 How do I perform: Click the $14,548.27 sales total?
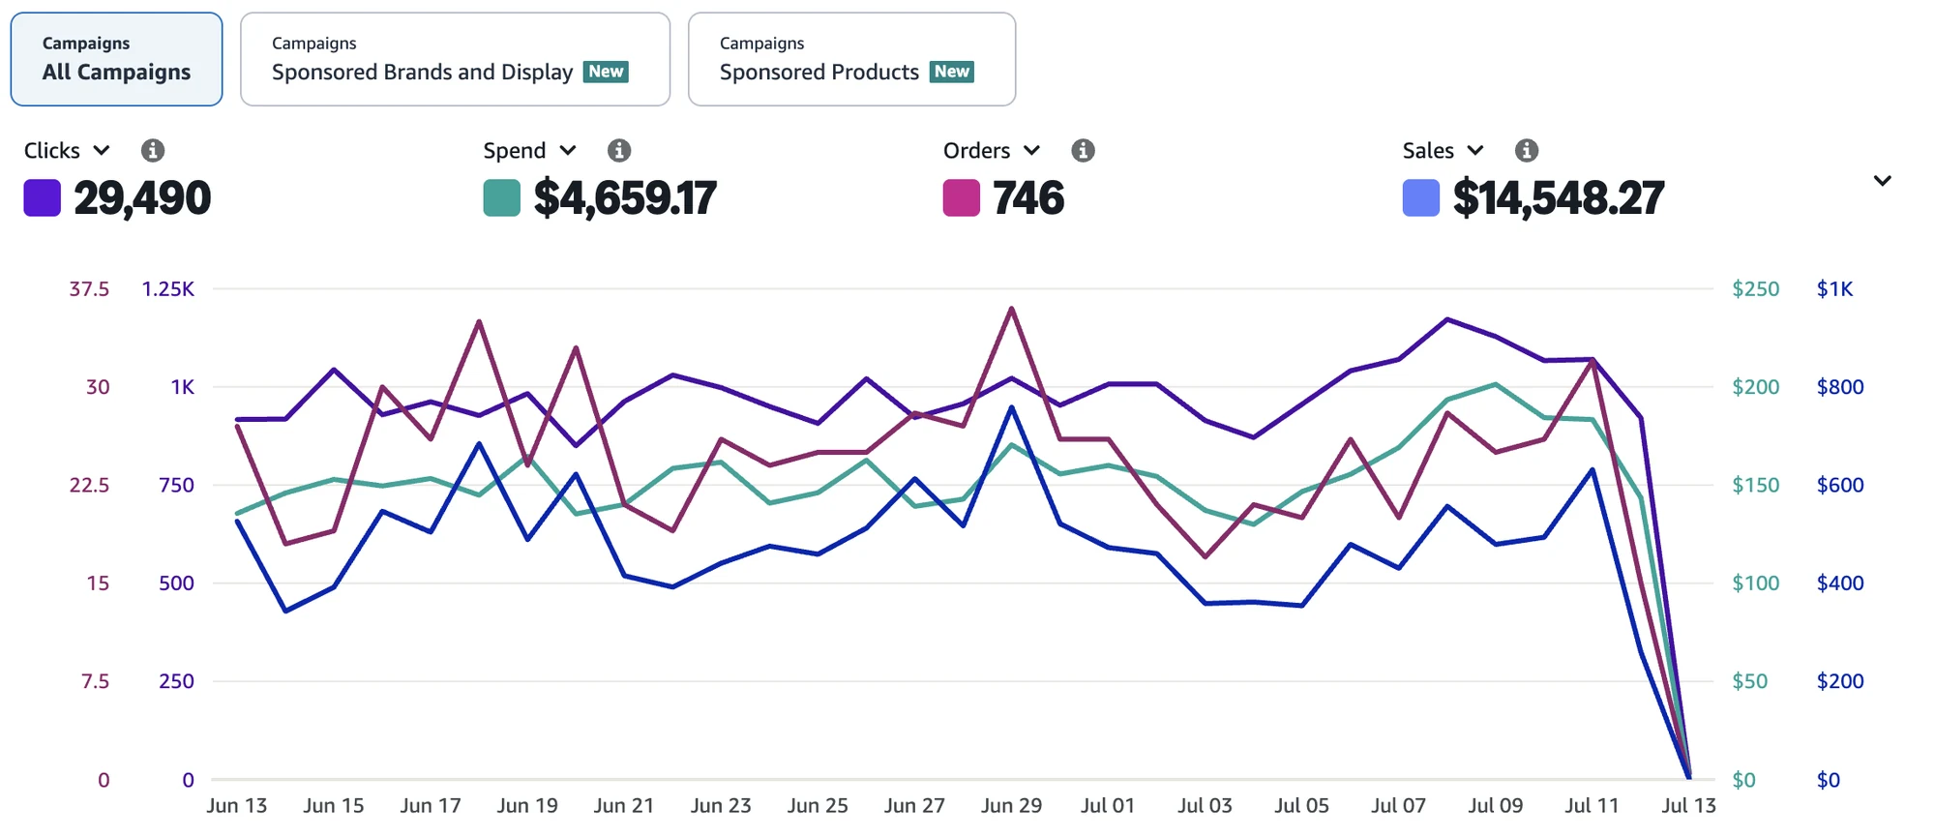point(1559,198)
